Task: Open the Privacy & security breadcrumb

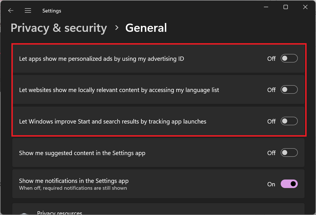Action: (x=59, y=28)
